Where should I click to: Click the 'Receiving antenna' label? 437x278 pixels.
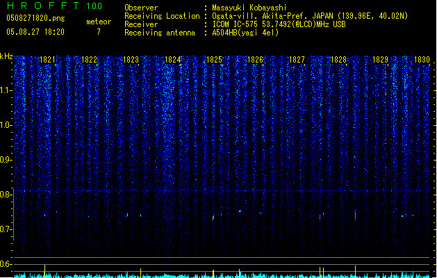pos(160,33)
